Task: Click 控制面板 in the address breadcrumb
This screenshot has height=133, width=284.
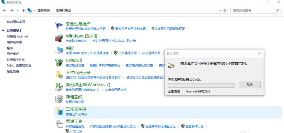Action: (x=44, y=11)
